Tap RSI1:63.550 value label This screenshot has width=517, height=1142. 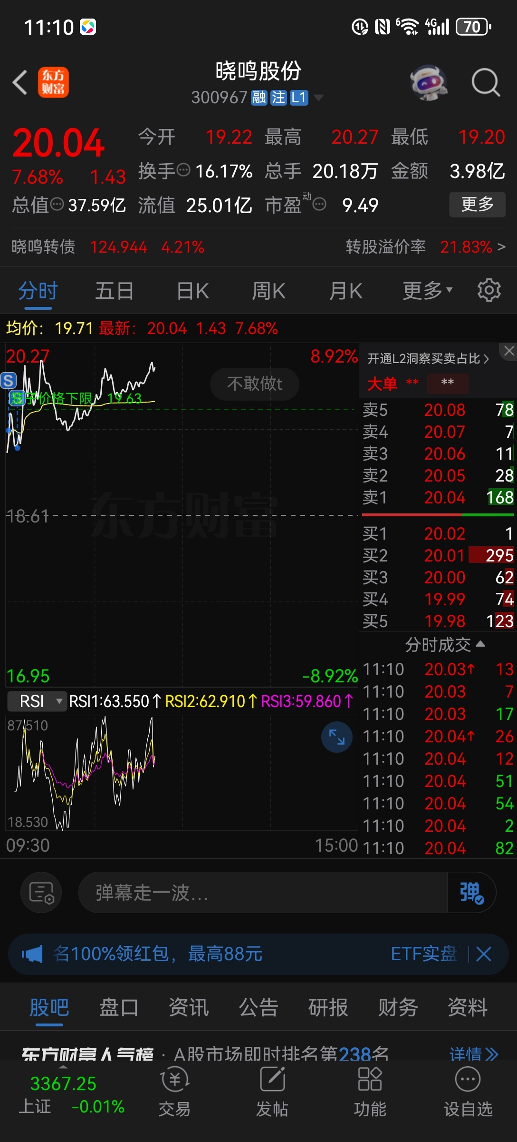pyautogui.click(x=115, y=701)
